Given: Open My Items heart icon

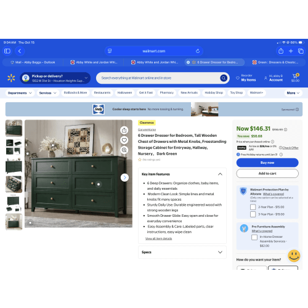Looking at the screenshot, I should 238,78.
